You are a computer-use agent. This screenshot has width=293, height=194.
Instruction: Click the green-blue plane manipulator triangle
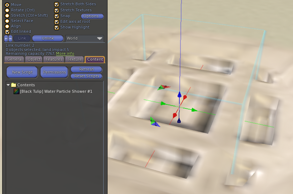pyautogui.click(x=155, y=122)
